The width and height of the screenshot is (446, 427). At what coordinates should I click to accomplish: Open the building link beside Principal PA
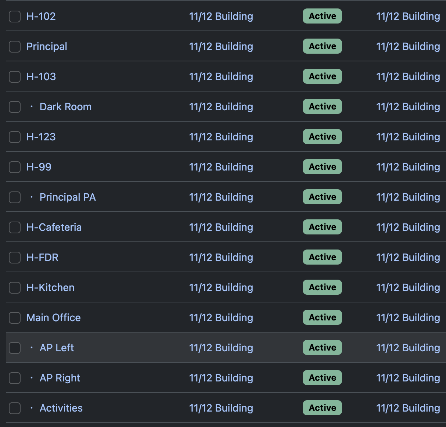221,197
